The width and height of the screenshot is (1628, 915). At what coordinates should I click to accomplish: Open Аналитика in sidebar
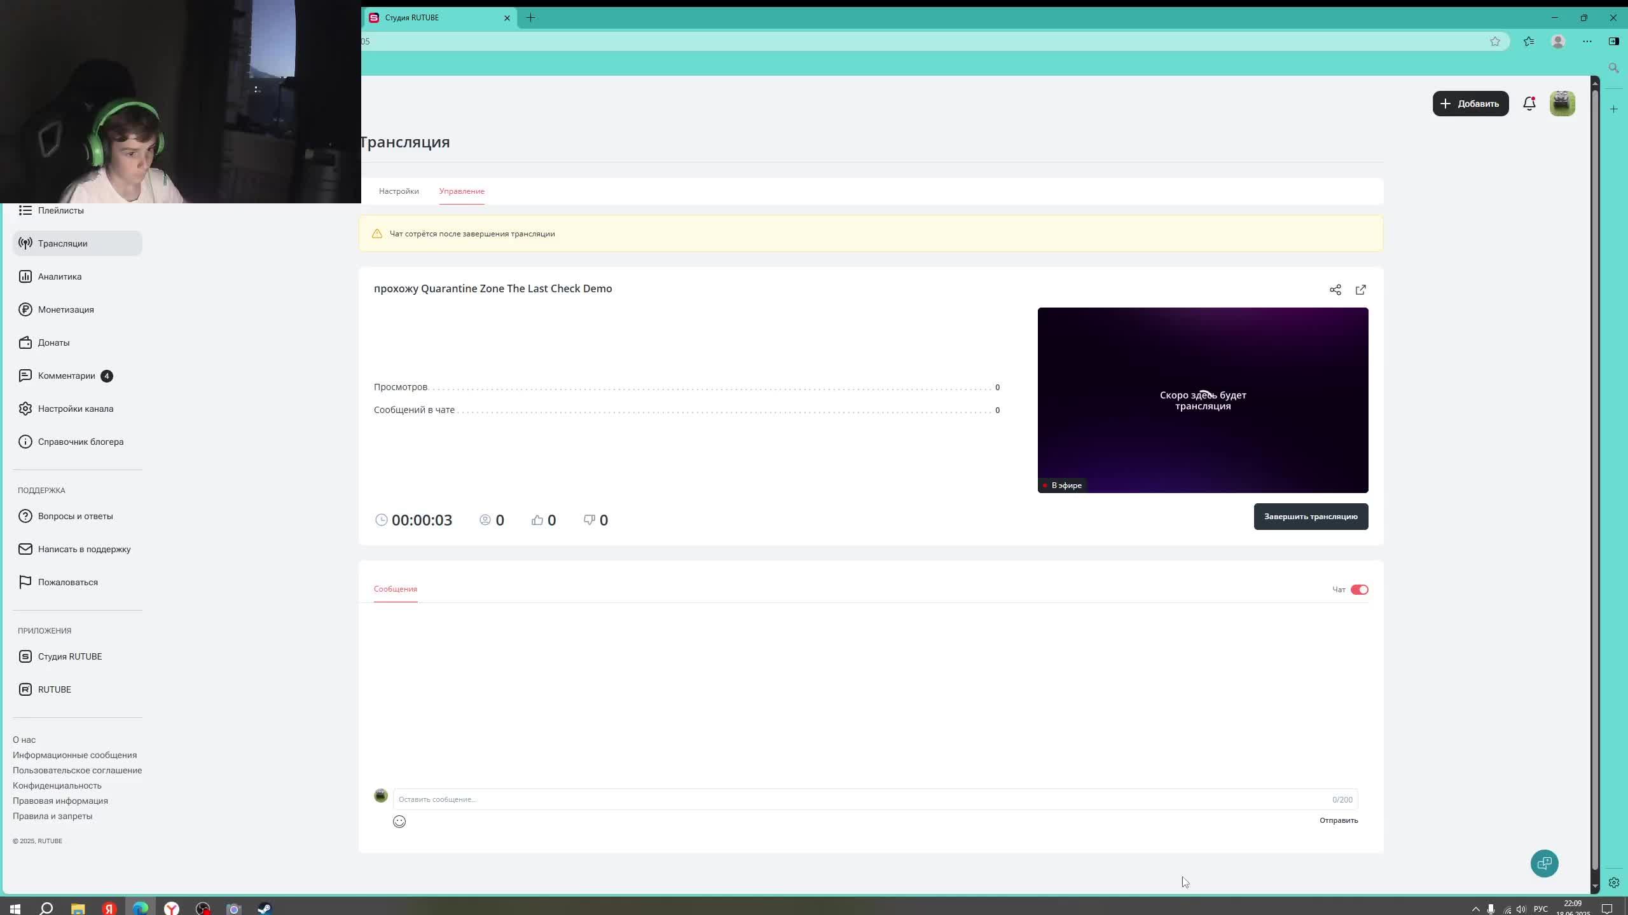coord(59,276)
